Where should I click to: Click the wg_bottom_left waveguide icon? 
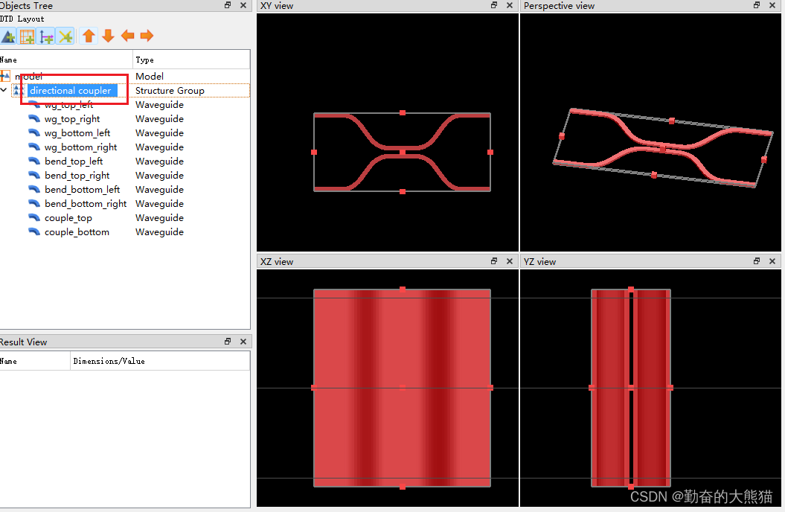pyautogui.click(x=34, y=133)
